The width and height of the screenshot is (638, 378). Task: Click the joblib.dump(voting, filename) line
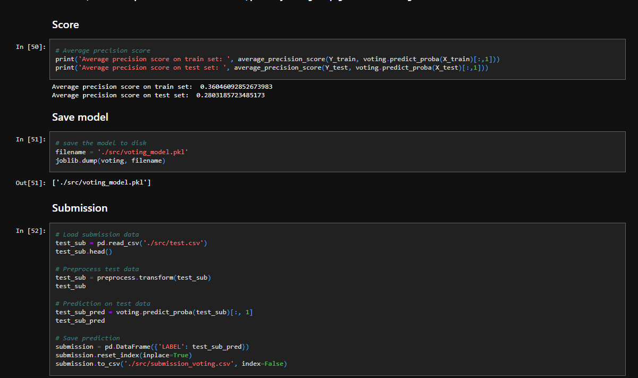(110, 161)
